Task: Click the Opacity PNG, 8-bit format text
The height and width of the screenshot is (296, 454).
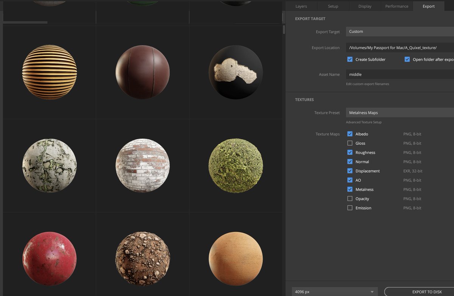Action: (x=412, y=199)
